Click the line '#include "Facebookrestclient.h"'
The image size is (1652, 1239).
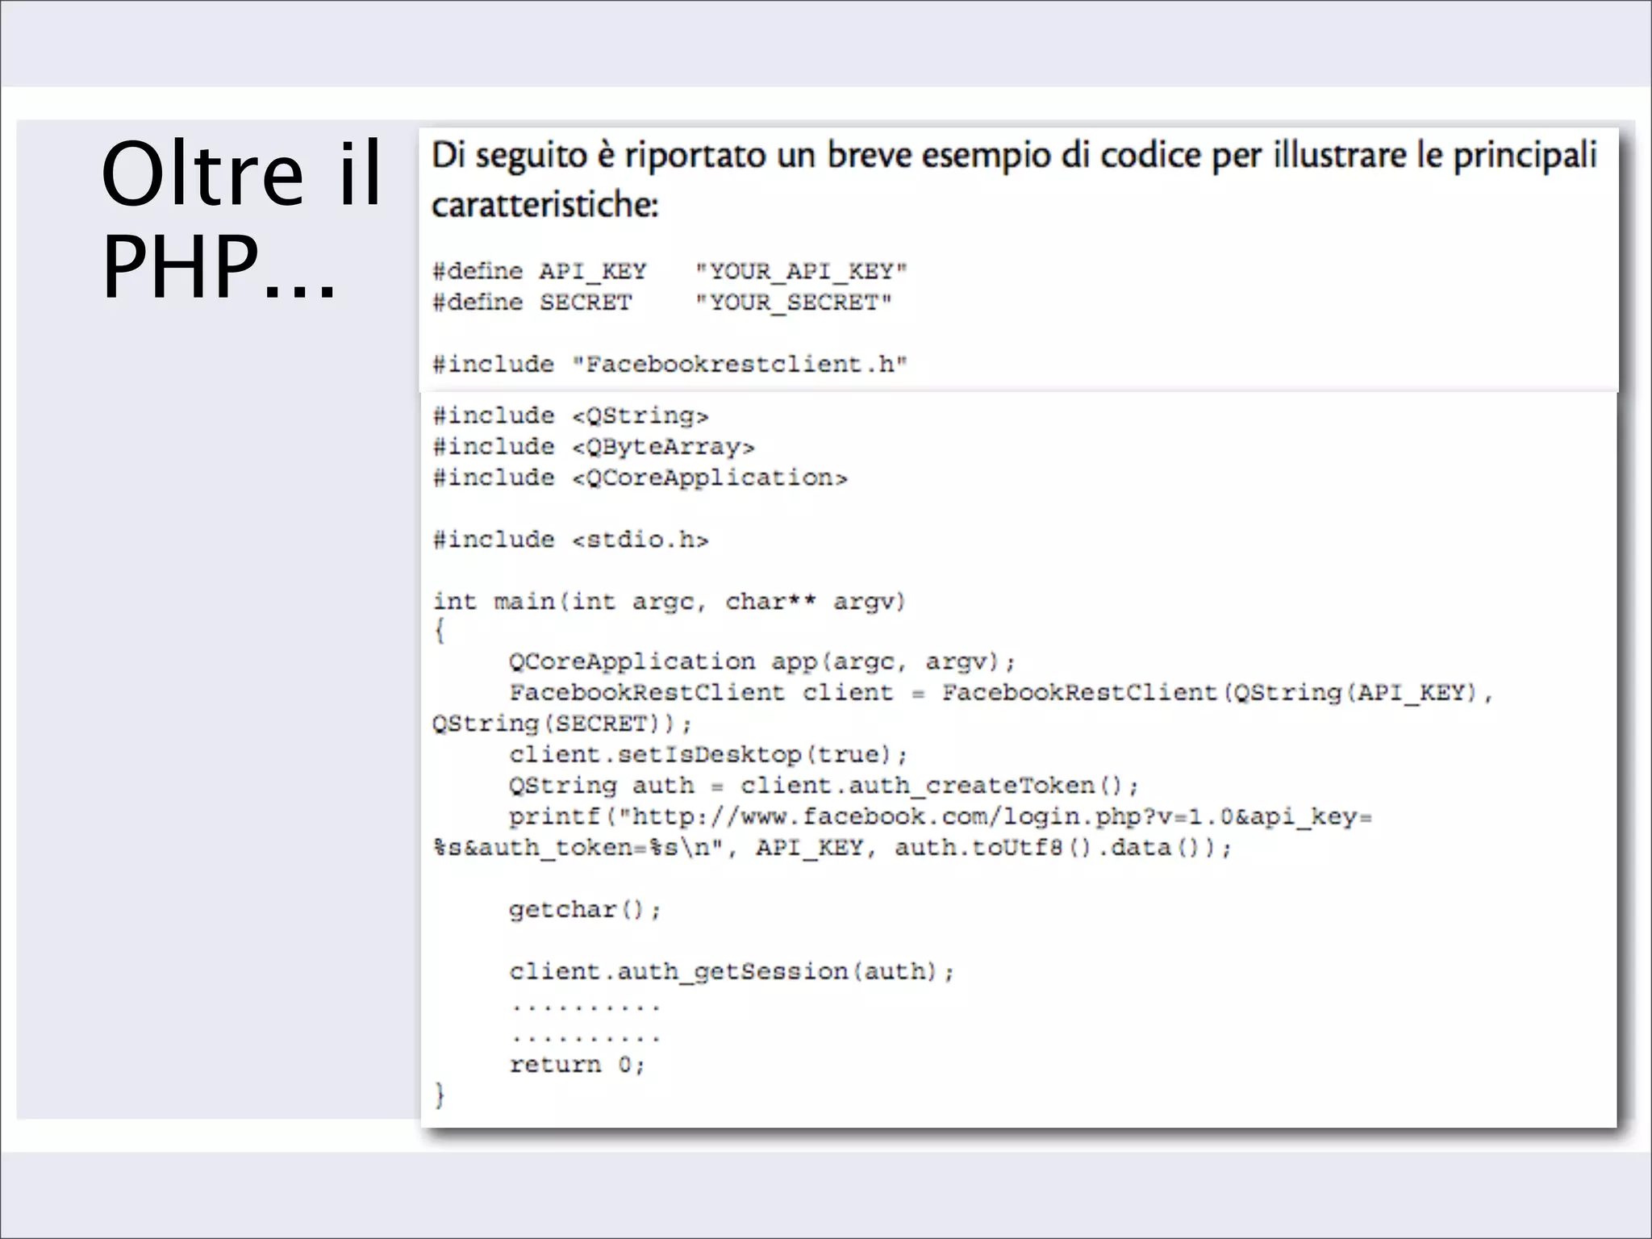coord(670,365)
